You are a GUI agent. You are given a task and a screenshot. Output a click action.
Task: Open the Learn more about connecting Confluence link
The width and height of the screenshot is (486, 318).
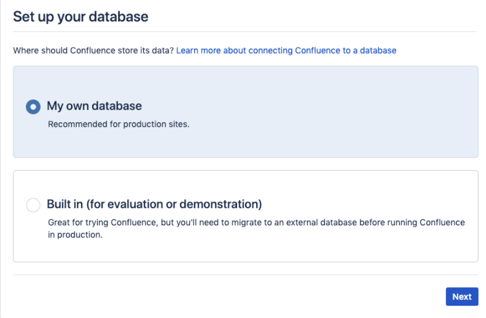(286, 50)
